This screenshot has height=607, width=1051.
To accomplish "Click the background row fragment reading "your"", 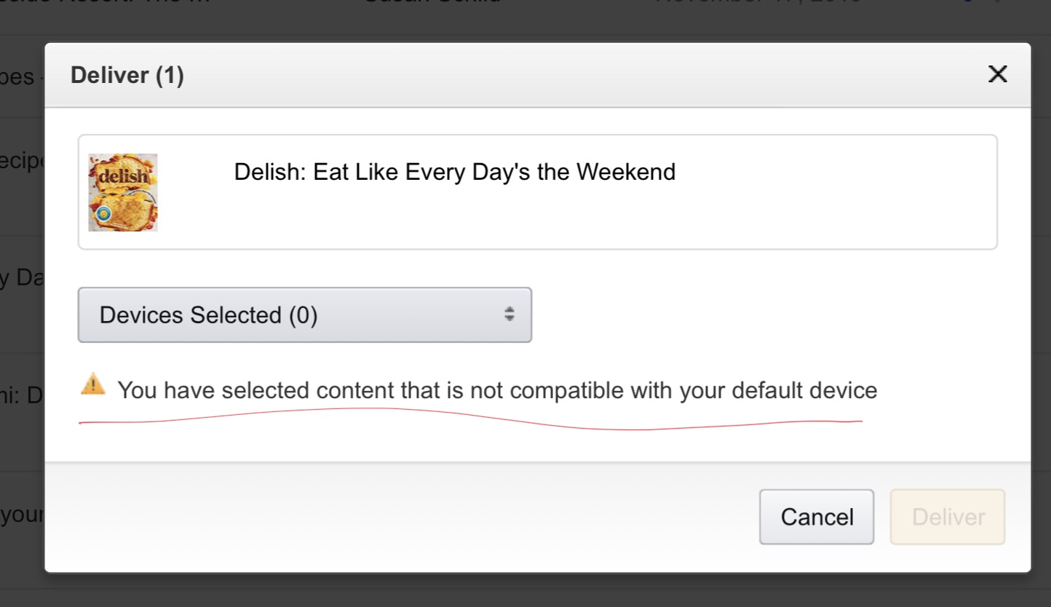I will [x=22, y=516].
